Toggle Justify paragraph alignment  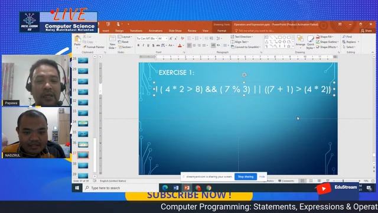pos(204,46)
